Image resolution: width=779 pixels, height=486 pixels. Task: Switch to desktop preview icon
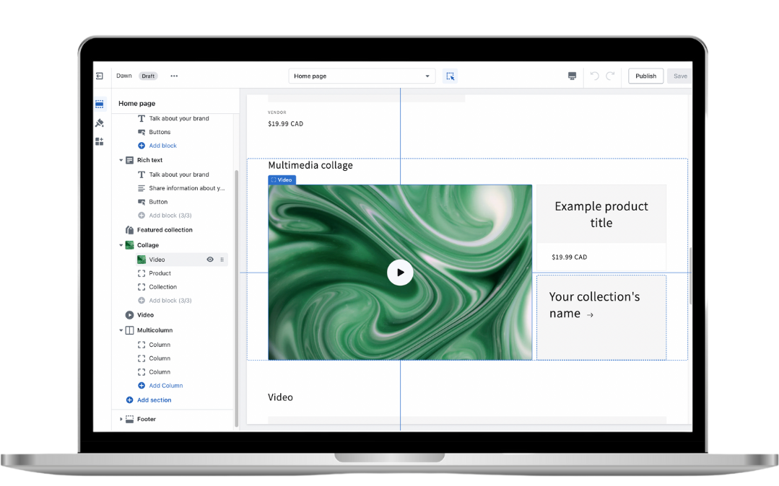point(573,76)
